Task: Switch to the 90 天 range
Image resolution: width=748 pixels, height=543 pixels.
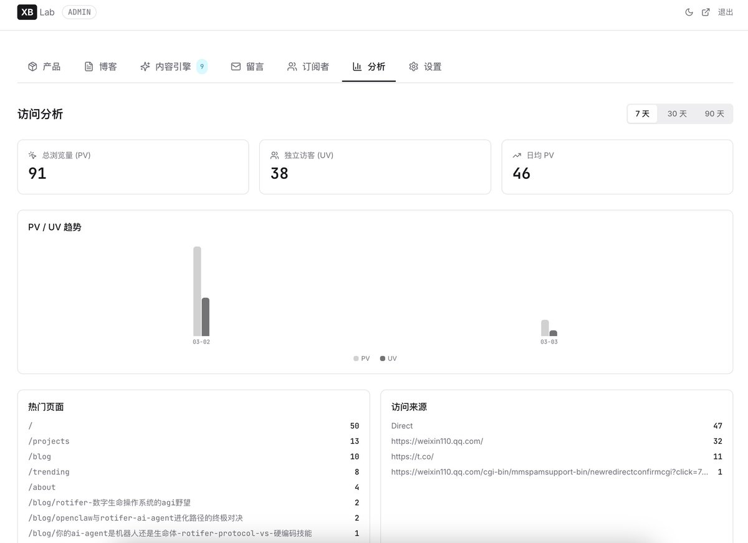Action: 714,113
